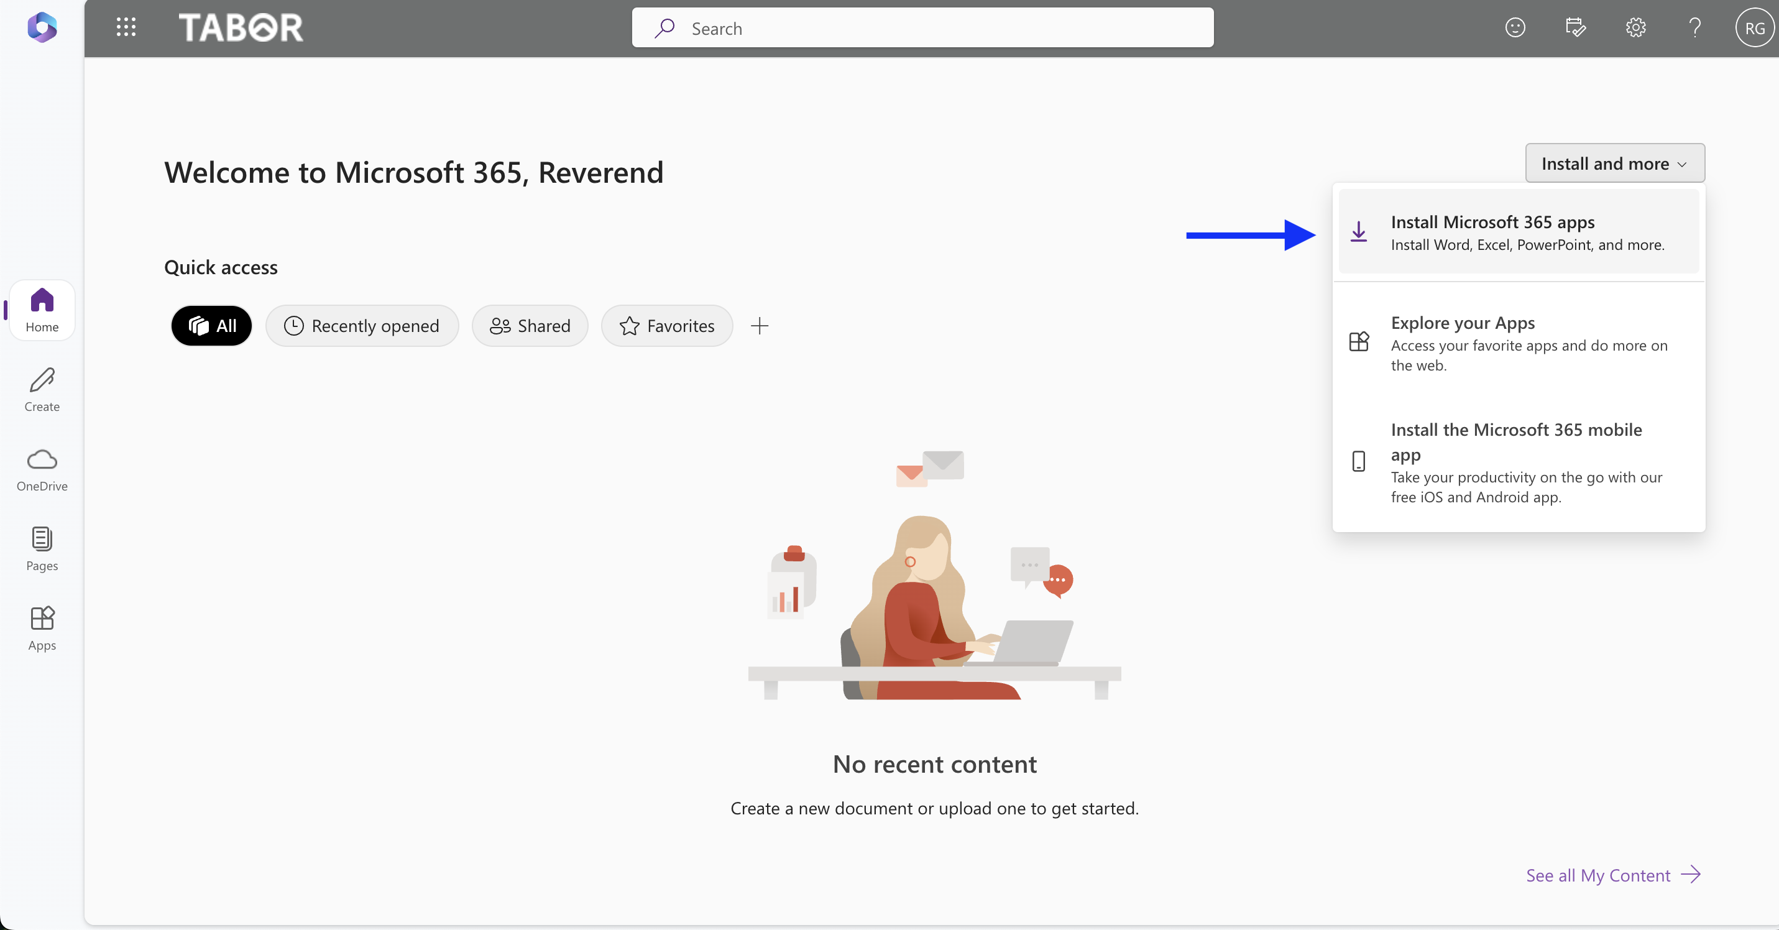Add a new quick access filter

[760, 325]
